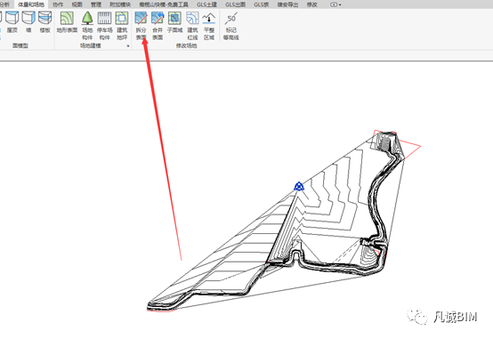493x339 pixels.
Task: Click the blue orbit pivot marker on terrain
Action: click(299, 186)
